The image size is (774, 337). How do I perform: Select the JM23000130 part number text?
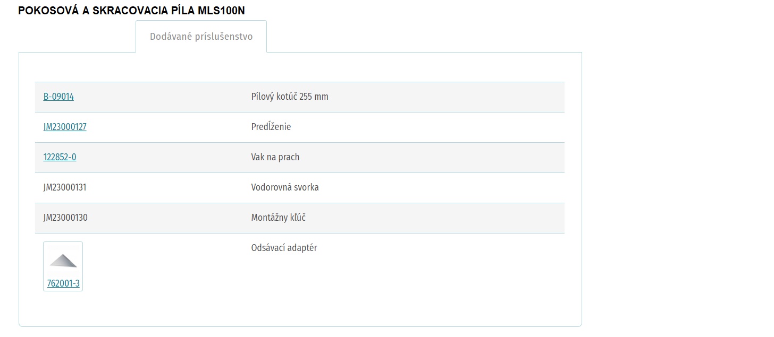coord(65,218)
